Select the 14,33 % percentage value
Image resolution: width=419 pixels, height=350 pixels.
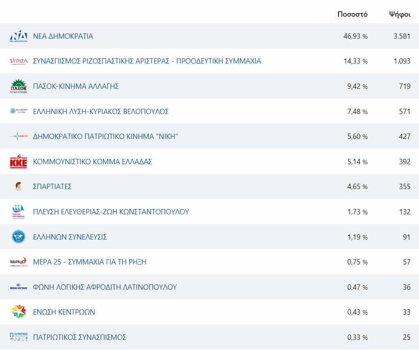356,61
